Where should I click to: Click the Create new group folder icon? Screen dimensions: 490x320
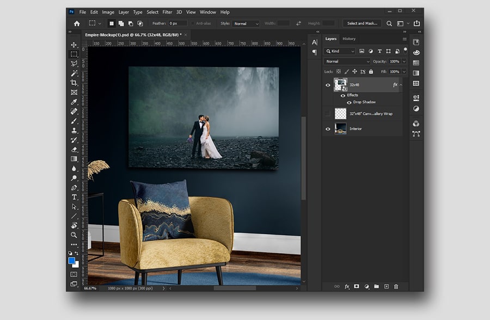376,287
